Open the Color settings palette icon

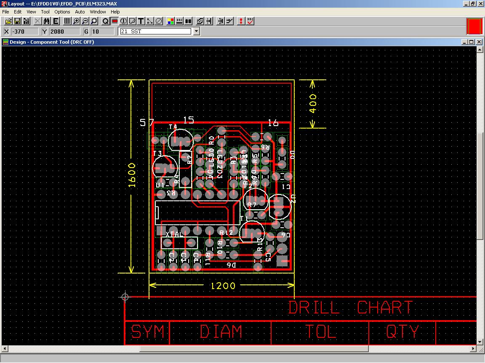coord(171,21)
